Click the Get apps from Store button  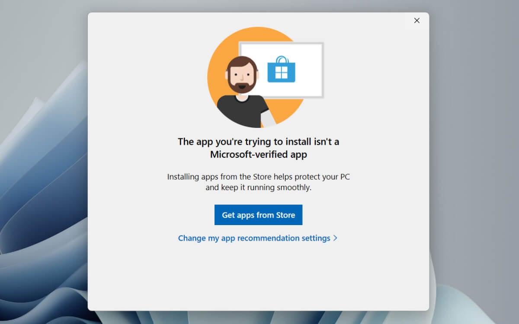258,215
